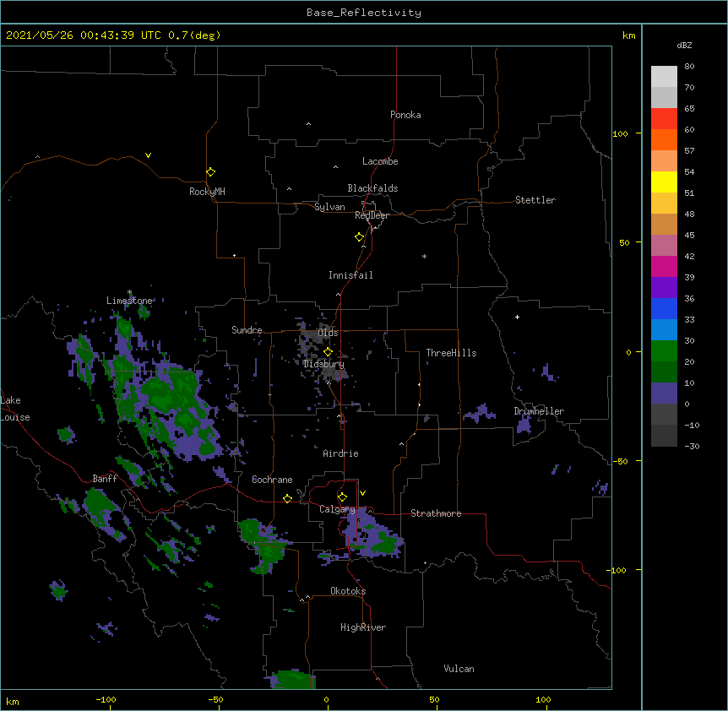Click the Drumheller town label
Screen dimensions: 728x711
pyautogui.click(x=539, y=411)
